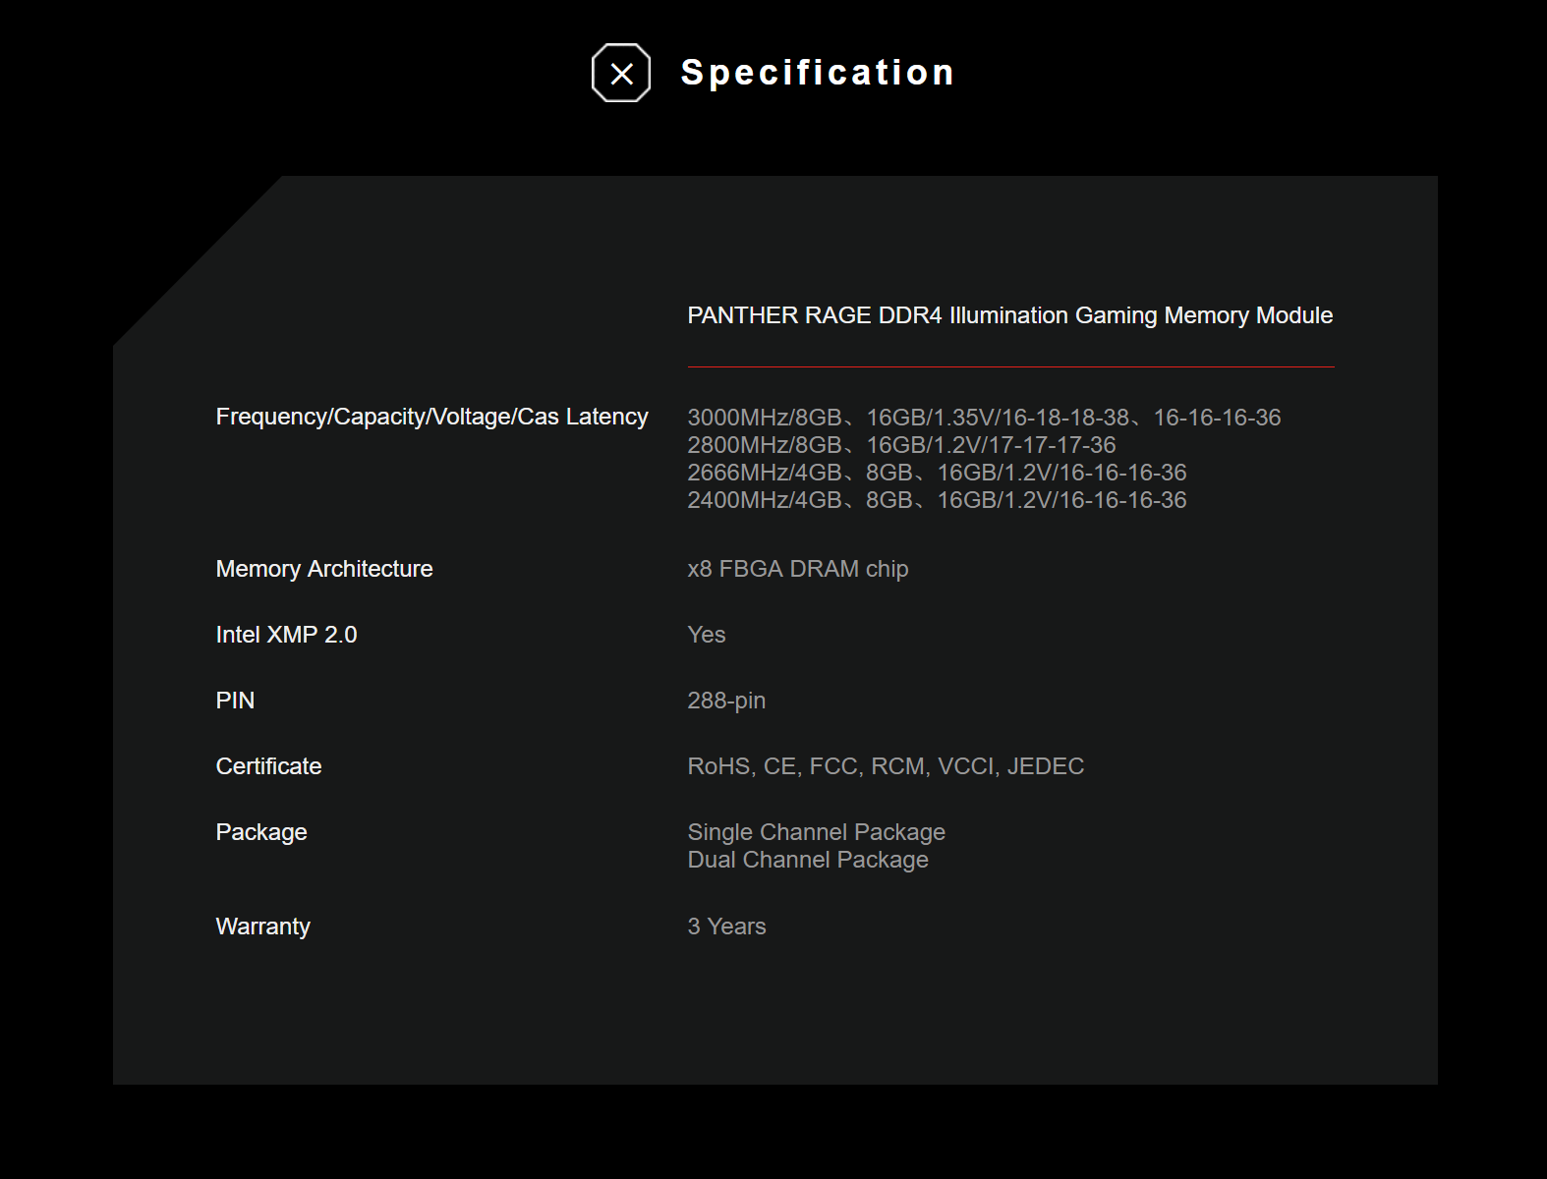Click the Intel XMP 2.0 label
Image resolution: width=1547 pixels, height=1179 pixels.
287,635
